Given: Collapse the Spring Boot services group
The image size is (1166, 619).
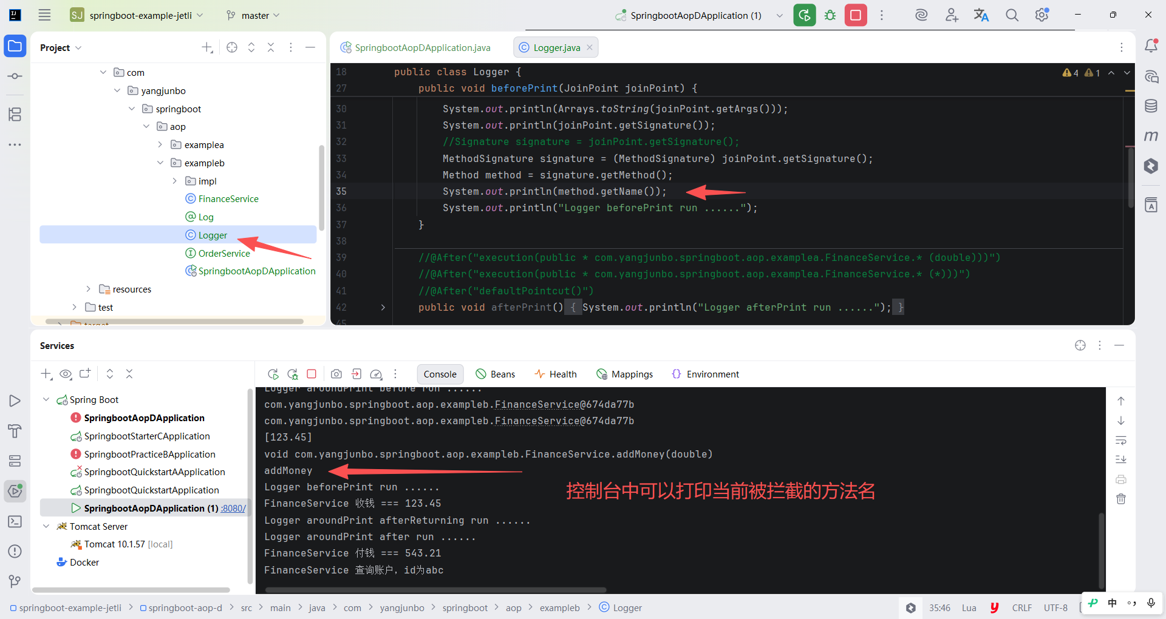Looking at the screenshot, I should coord(46,399).
